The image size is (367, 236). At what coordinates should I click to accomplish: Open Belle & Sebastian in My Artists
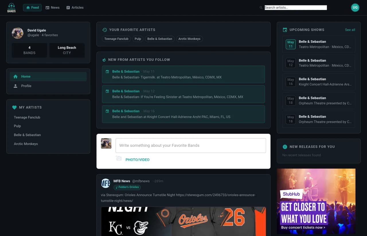coord(27,135)
